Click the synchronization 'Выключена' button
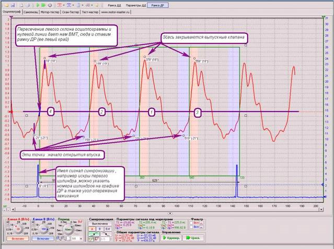 pos(100,224)
